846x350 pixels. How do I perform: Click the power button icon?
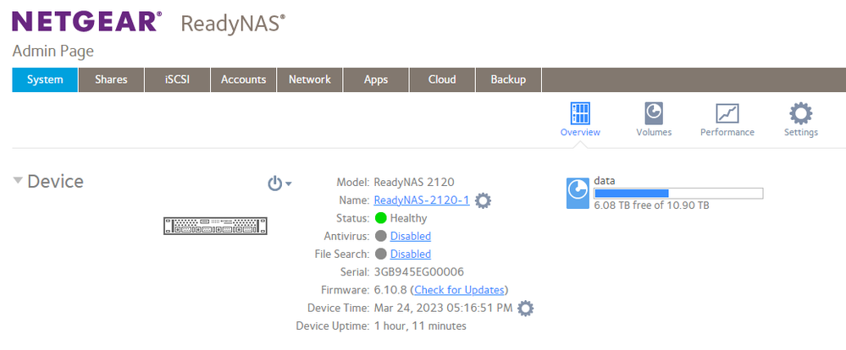click(x=275, y=183)
